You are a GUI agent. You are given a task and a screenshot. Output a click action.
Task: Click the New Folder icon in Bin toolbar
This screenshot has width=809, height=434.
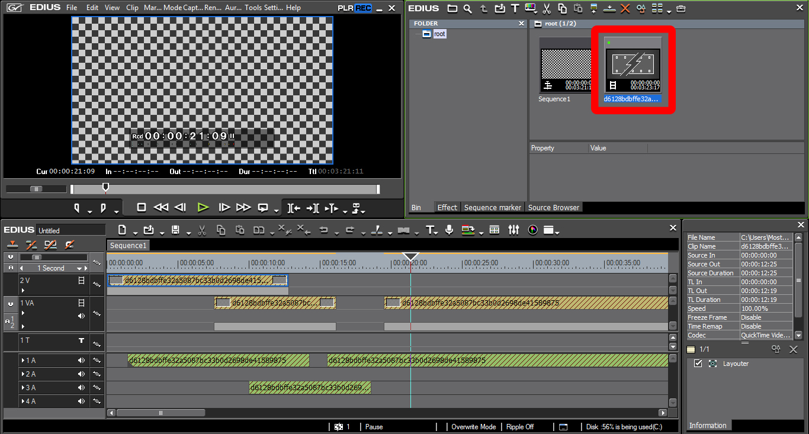(452, 8)
